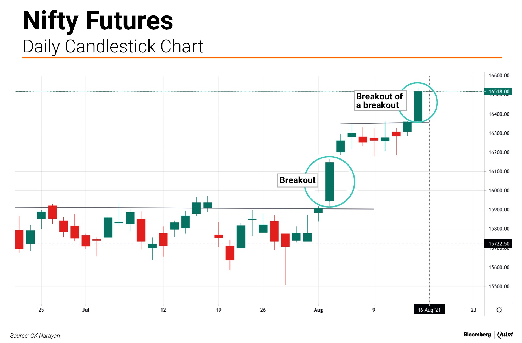
Task: Click the 19 date label on axis
Action: (x=219, y=310)
